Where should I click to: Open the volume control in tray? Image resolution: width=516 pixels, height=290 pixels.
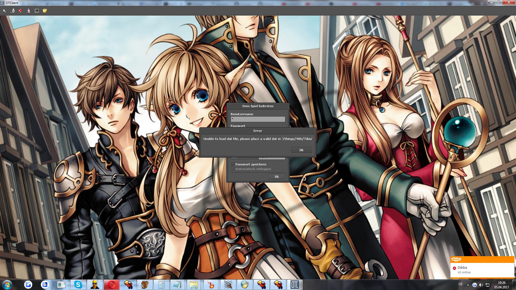[481, 285]
